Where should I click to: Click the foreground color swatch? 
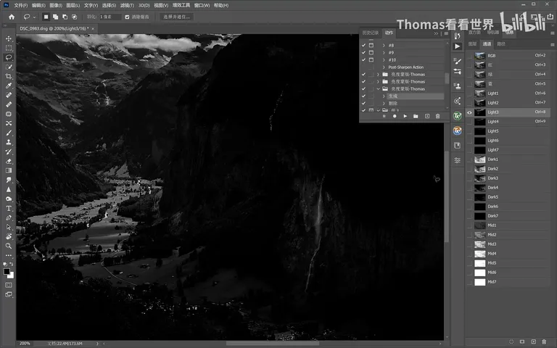(7, 272)
